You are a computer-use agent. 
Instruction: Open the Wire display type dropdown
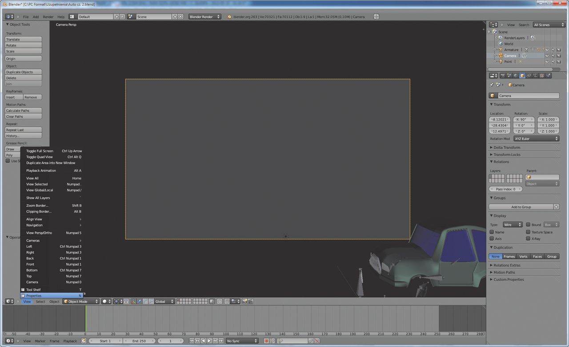513,225
